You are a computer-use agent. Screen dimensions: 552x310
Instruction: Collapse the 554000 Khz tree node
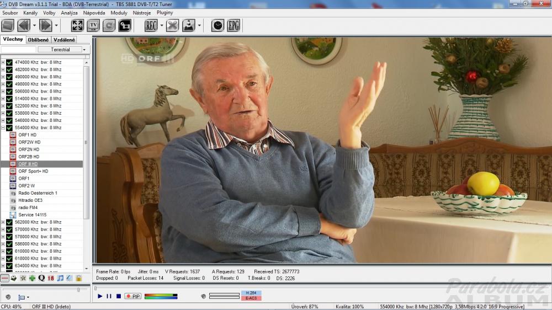coord(3,127)
